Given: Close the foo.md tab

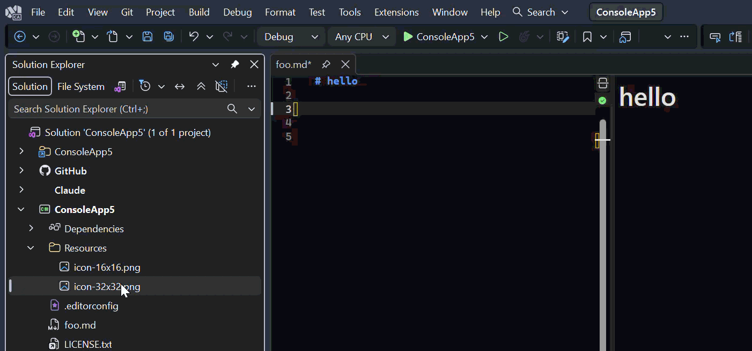Looking at the screenshot, I should pos(345,65).
